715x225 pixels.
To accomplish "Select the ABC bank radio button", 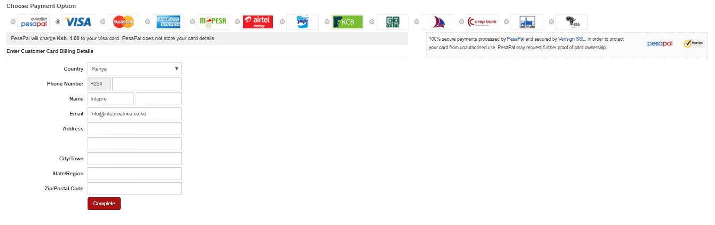I will click(x=506, y=22).
